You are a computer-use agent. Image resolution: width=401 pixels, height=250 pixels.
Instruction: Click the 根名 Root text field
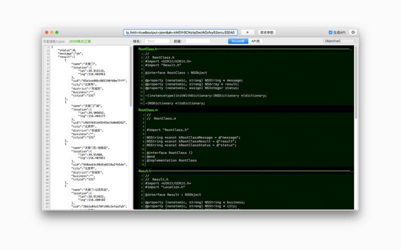pyautogui.click(x=158, y=41)
